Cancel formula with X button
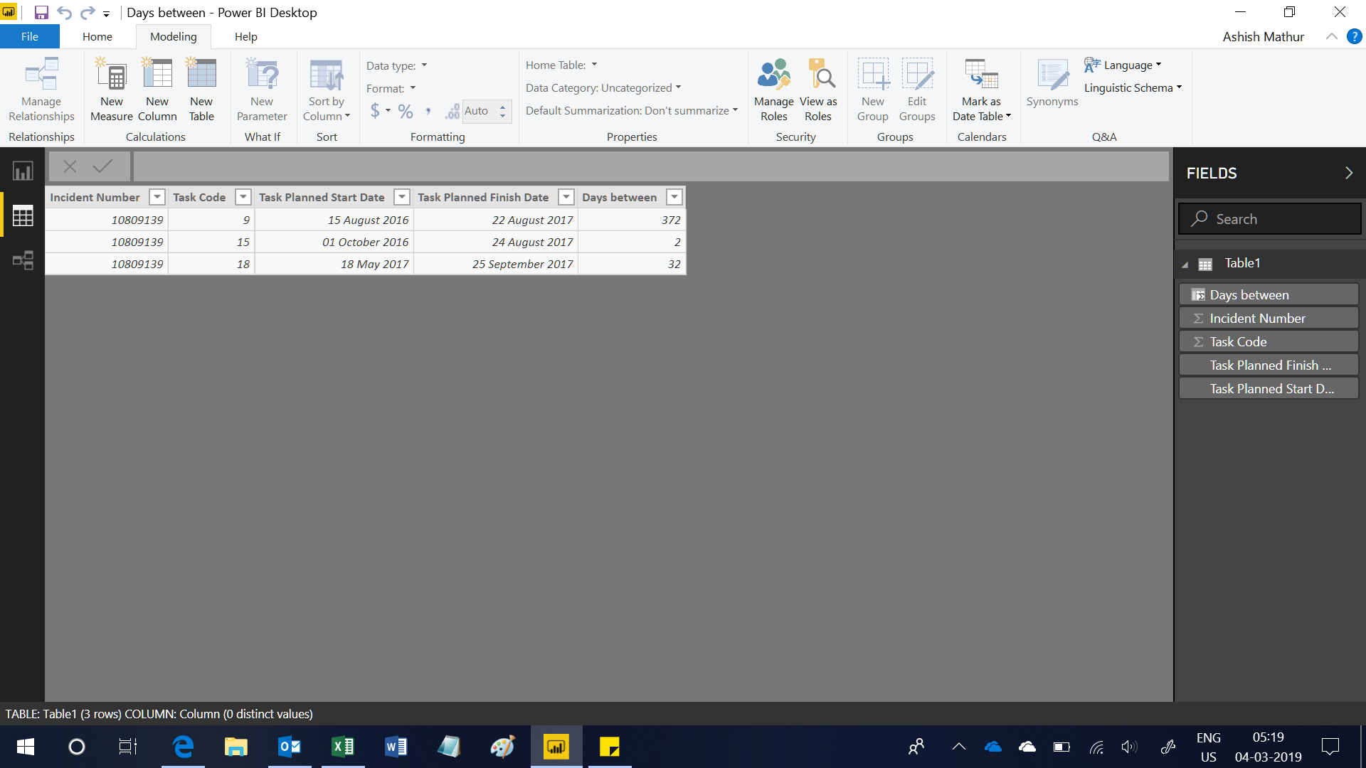 [x=70, y=166]
